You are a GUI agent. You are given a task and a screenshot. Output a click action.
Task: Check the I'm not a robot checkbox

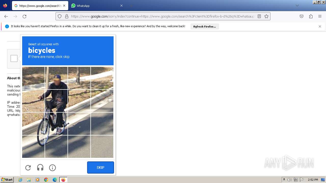tap(14, 58)
